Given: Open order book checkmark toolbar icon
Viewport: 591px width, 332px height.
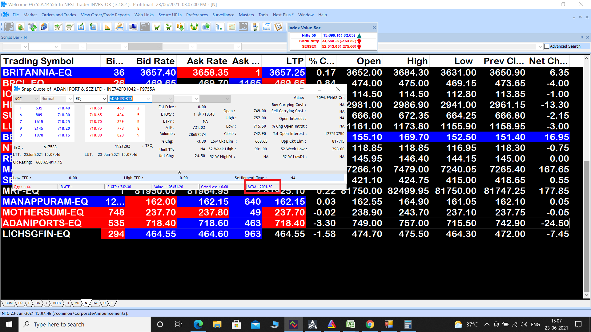Looking at the screenshot, I should (81, 27).
